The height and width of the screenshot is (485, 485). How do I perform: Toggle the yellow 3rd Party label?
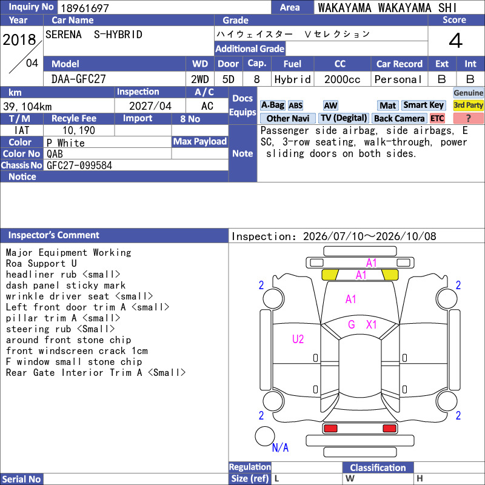[468, 105]
